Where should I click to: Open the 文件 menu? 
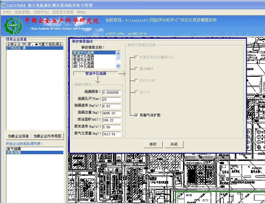[x=6, y=12]
